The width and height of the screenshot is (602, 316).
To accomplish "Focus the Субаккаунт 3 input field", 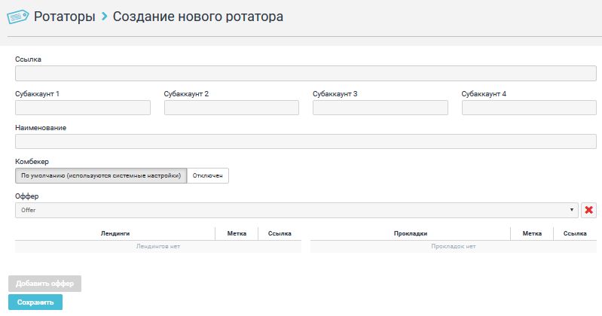I will pyautogui.click(x=380, y=108).
